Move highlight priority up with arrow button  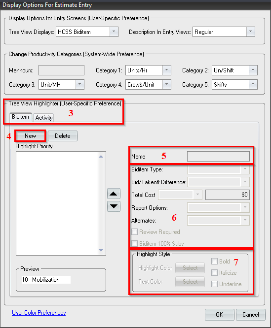tap(114, 194)
